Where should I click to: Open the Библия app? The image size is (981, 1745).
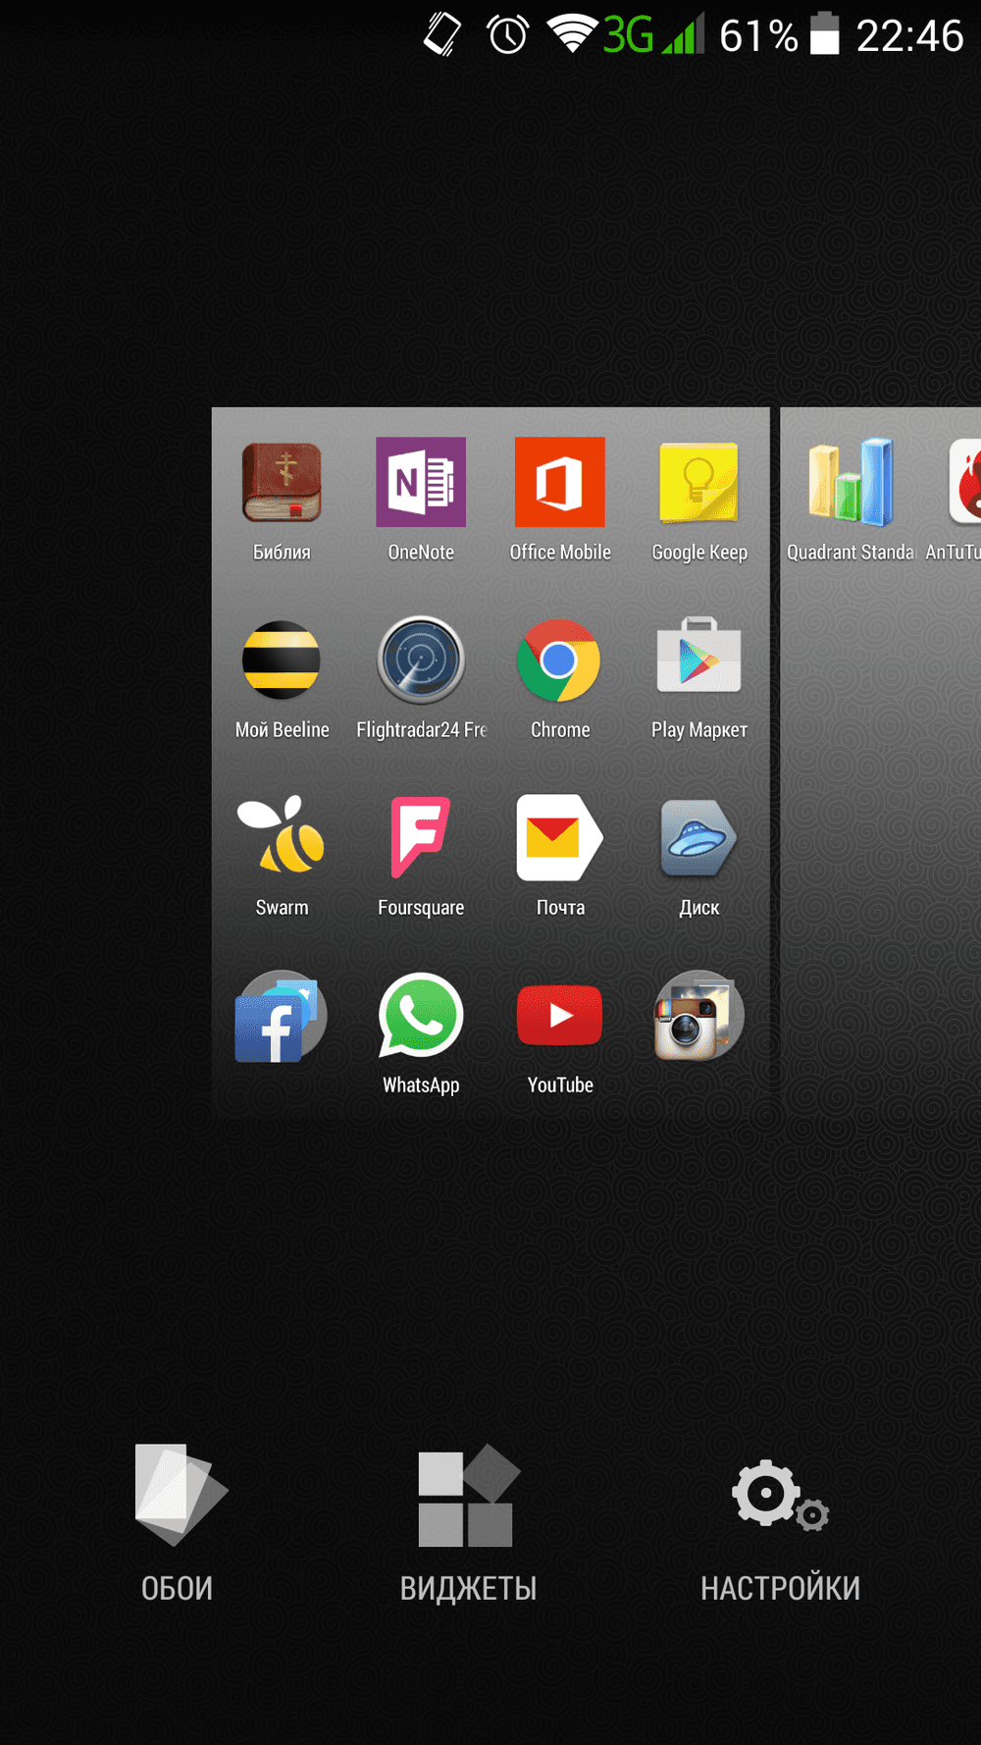[x=282, y=483]
